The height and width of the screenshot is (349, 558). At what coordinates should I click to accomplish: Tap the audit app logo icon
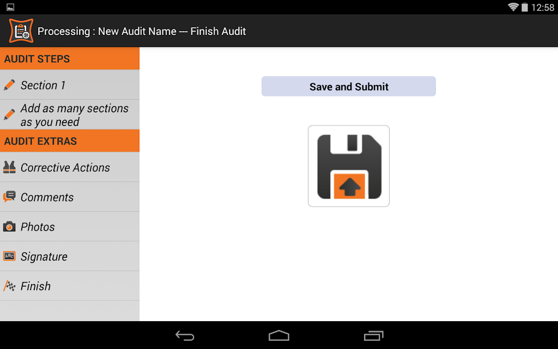point(21,31)
